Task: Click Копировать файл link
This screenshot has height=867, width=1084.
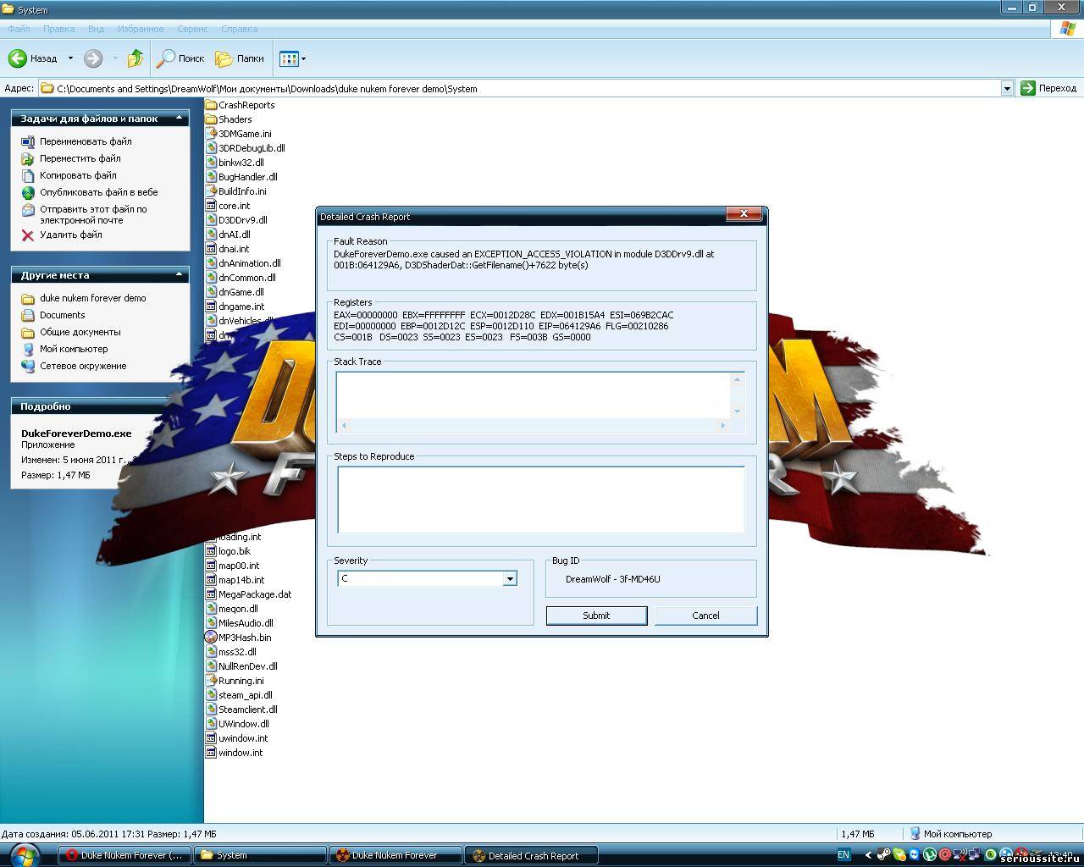Action: (78, 175)
